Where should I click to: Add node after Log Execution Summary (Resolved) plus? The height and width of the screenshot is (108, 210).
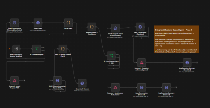pos(176,87)
